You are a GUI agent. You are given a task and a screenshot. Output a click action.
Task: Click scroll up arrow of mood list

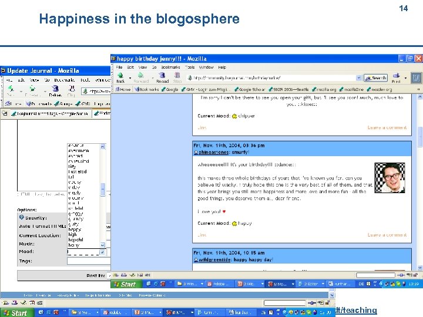[x=102, y=147]
